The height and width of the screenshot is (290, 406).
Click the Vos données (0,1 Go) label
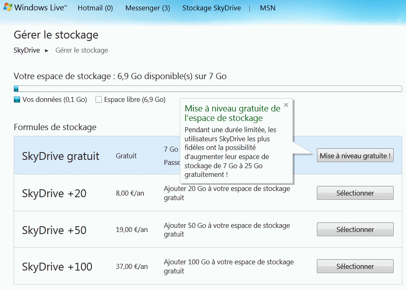[x=55, y=100]
